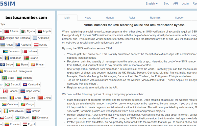
Task: Click the Algeria flag icon
Action: point(24,31)
